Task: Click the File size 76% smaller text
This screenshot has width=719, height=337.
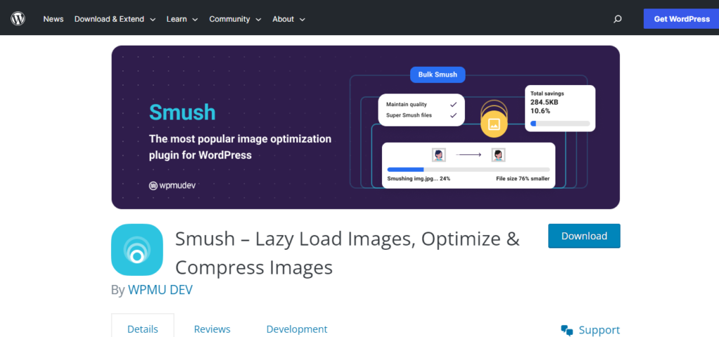Action: pyautogui.click(x=522, y=179)
